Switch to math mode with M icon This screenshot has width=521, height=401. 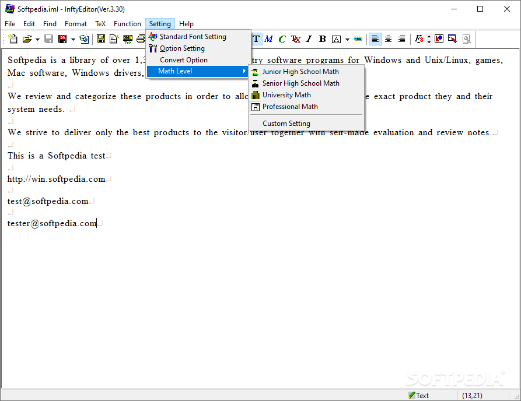[268, 39]
